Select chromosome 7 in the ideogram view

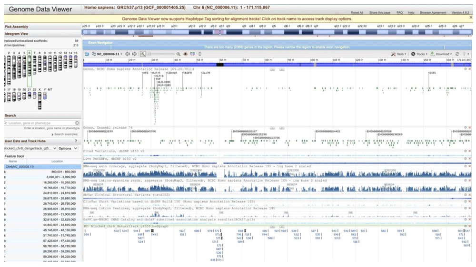click(x=35, y=64)
